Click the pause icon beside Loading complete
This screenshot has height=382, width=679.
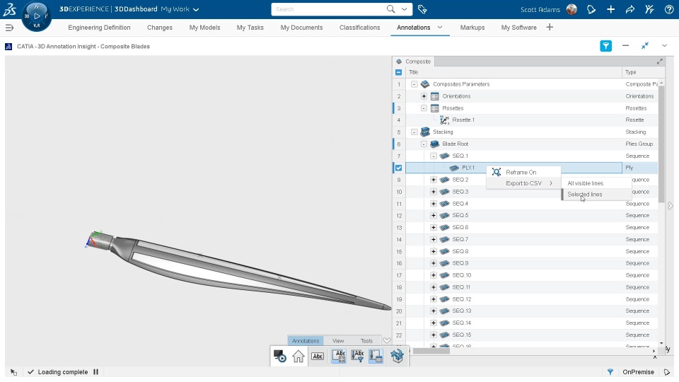point(95,371)
